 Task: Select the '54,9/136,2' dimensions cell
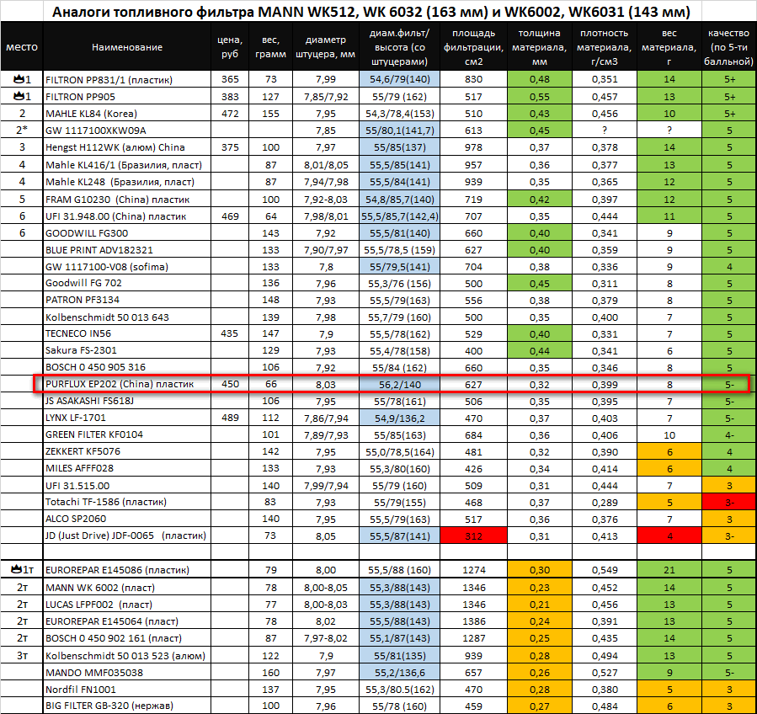[x=399, y=418]
